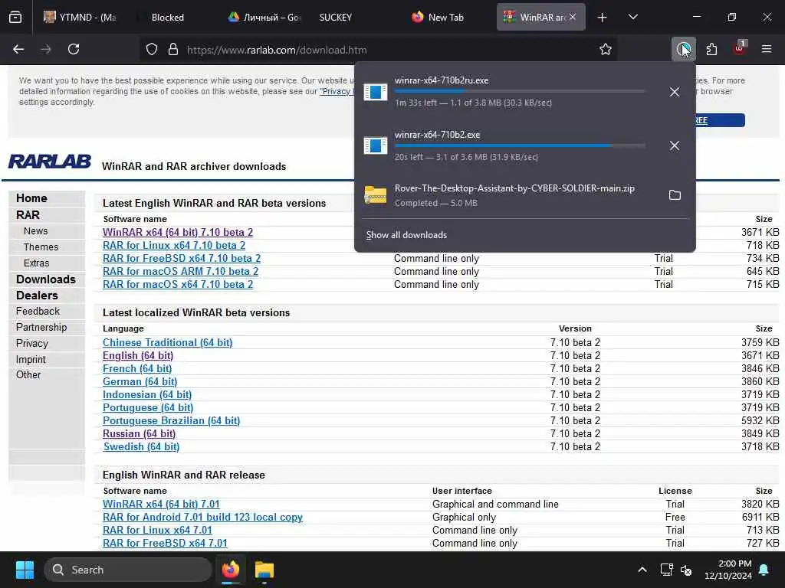The image size is (785, 588).
Task: Toggle the Downloads panel button
Action: click(683, 50)
